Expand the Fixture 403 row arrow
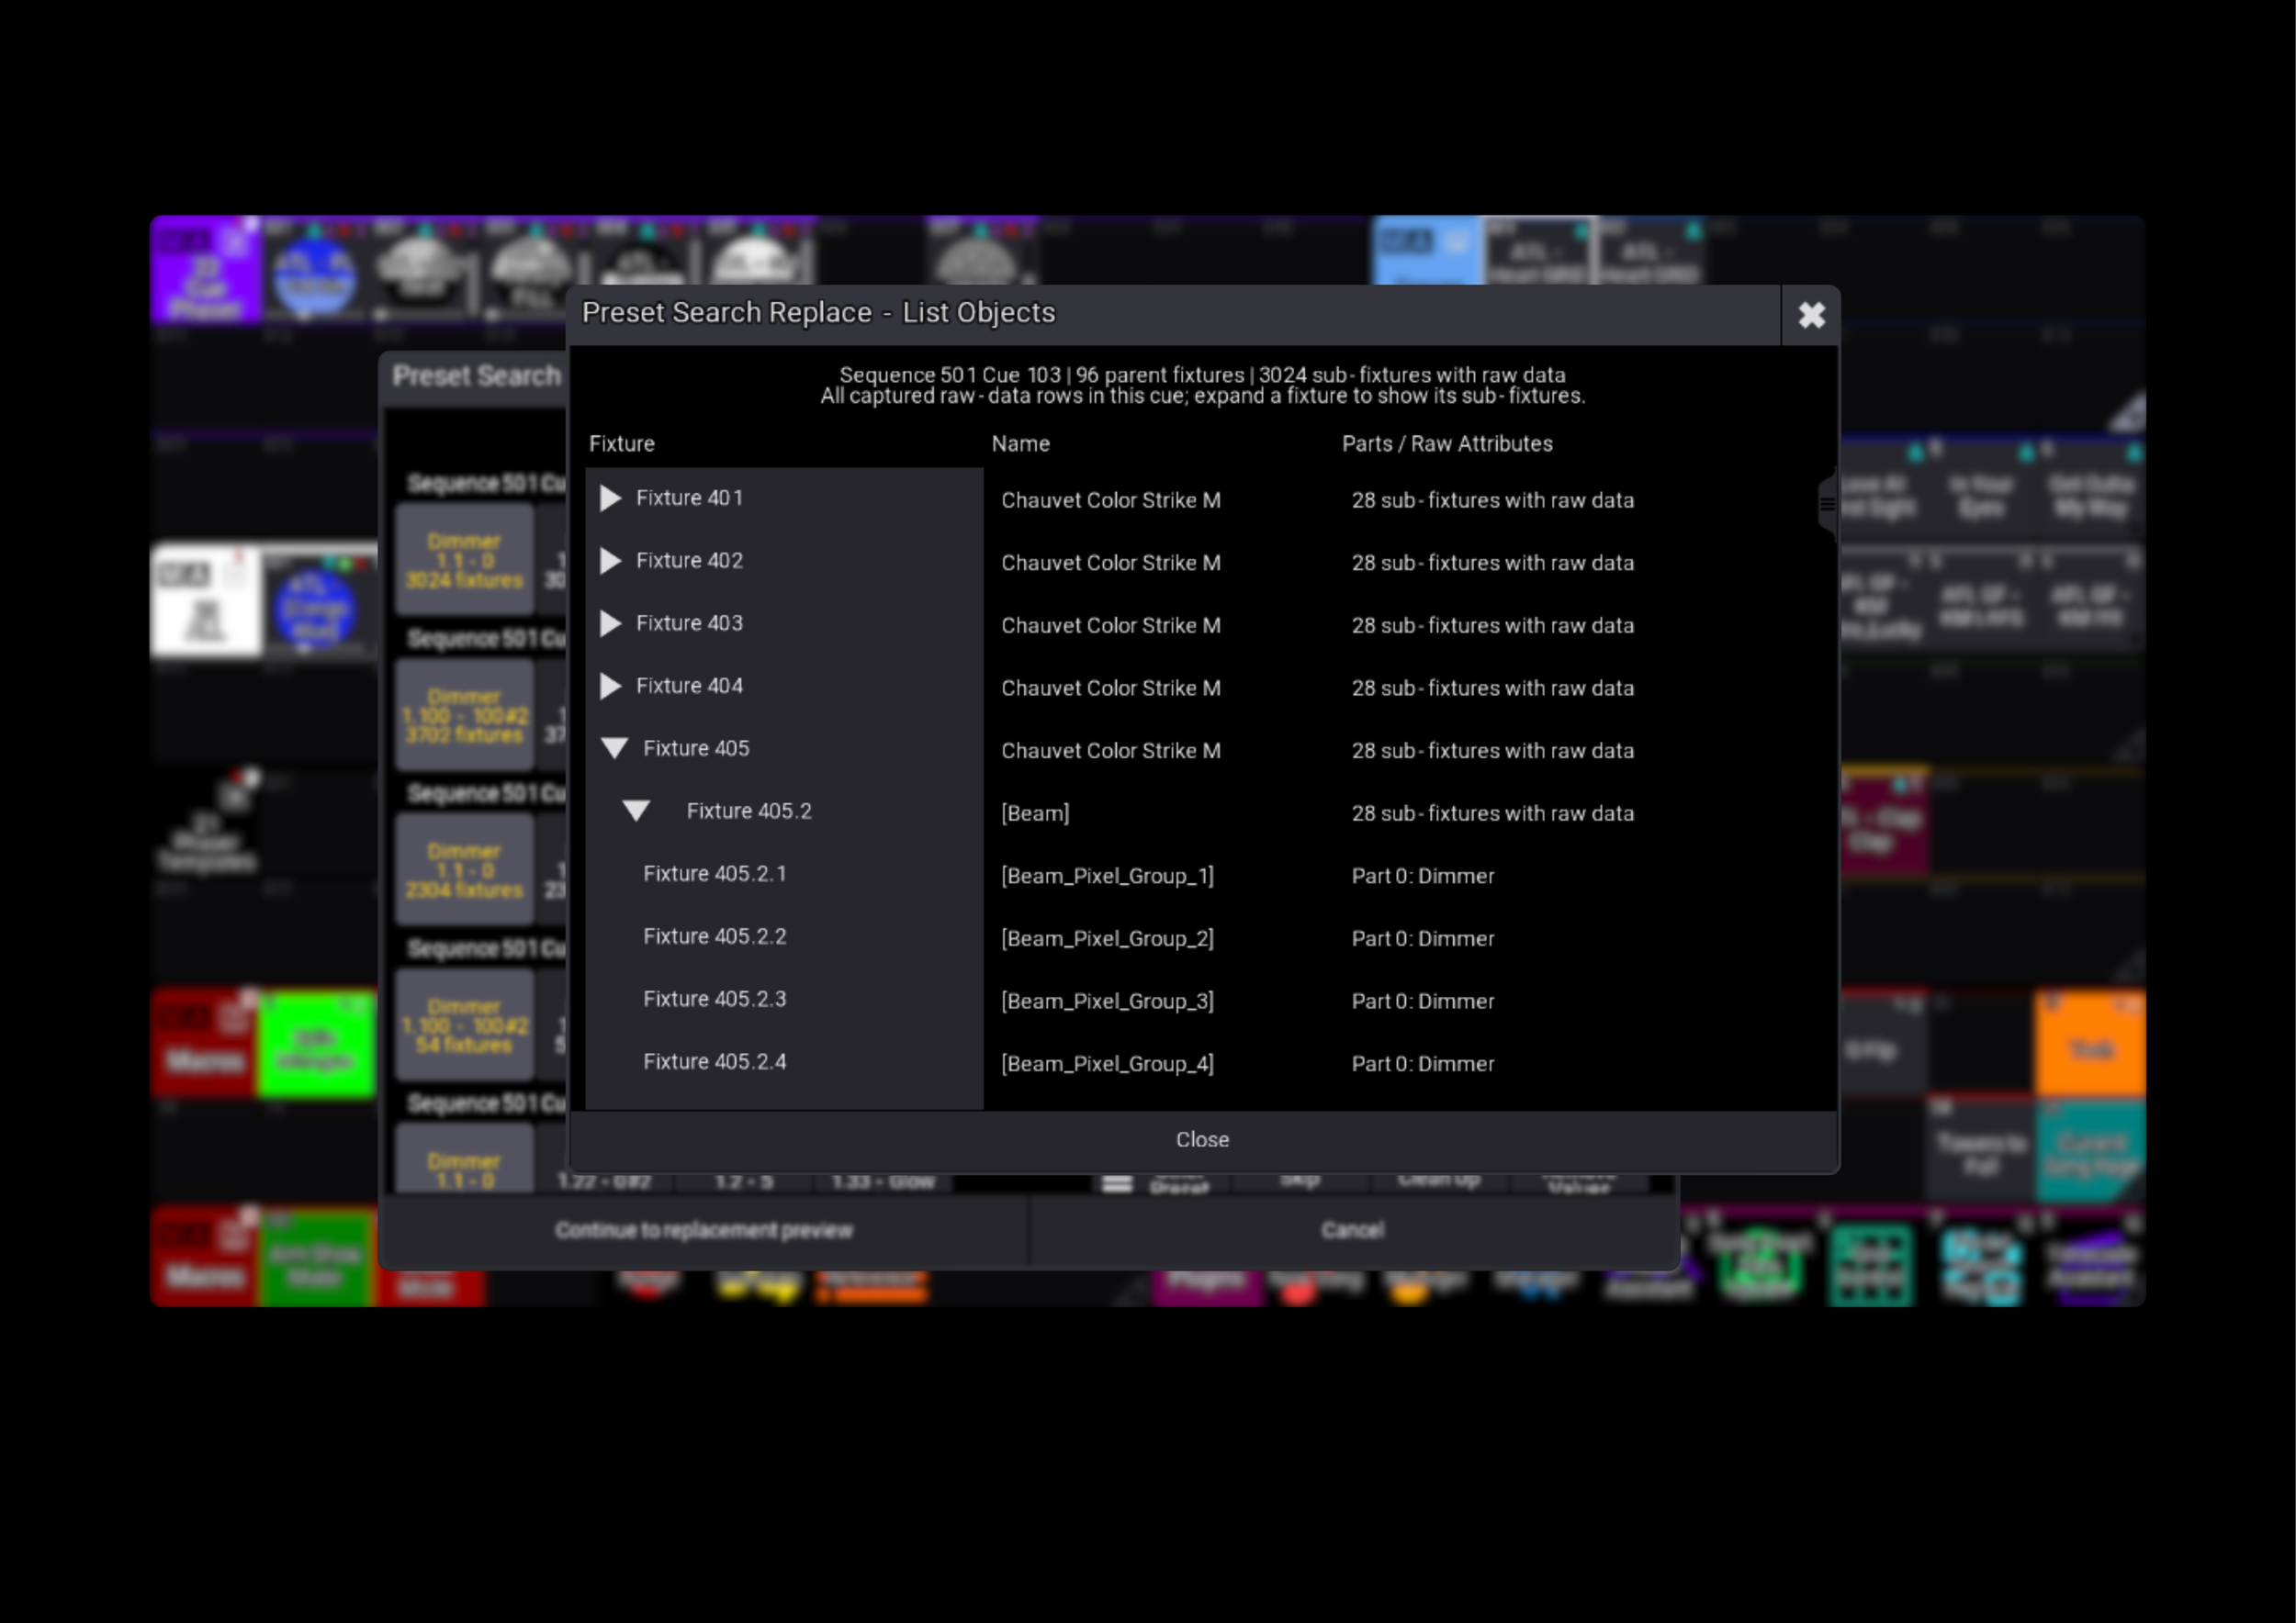 coord(610,623)
